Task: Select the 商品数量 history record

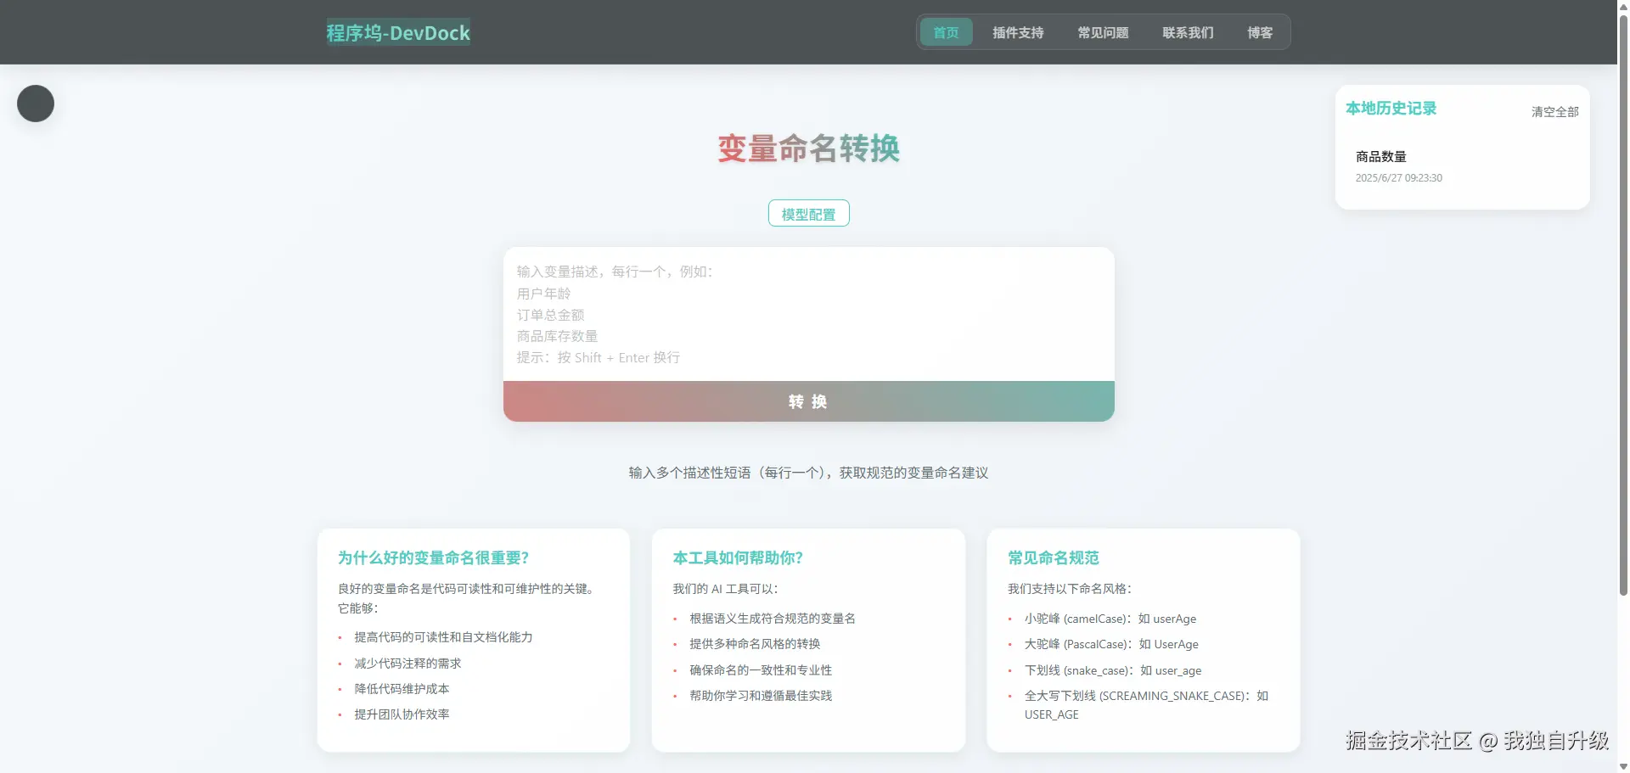Action: (x=1380, y=156)
